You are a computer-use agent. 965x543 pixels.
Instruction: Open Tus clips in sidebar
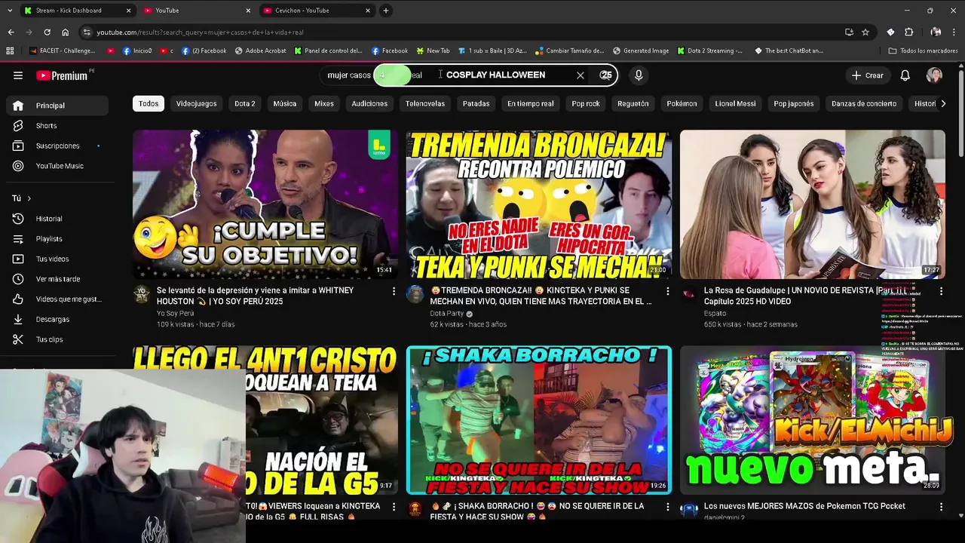tap(57, 339)
